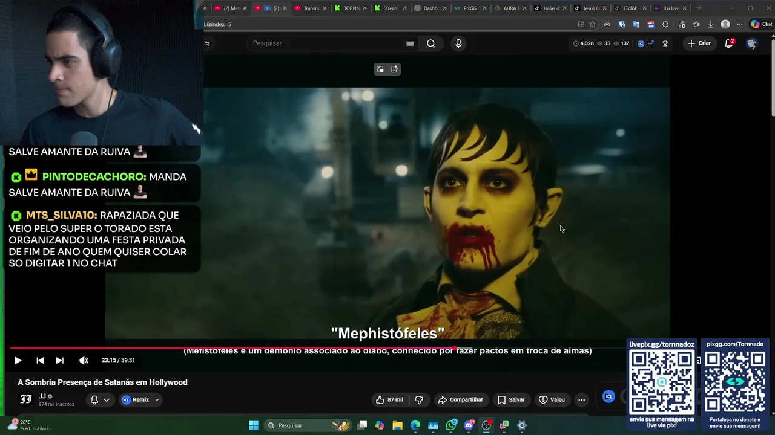Click the trophy icon in YouTube header
This screenshot has width=775, height=435.
[x=665, y=43]
